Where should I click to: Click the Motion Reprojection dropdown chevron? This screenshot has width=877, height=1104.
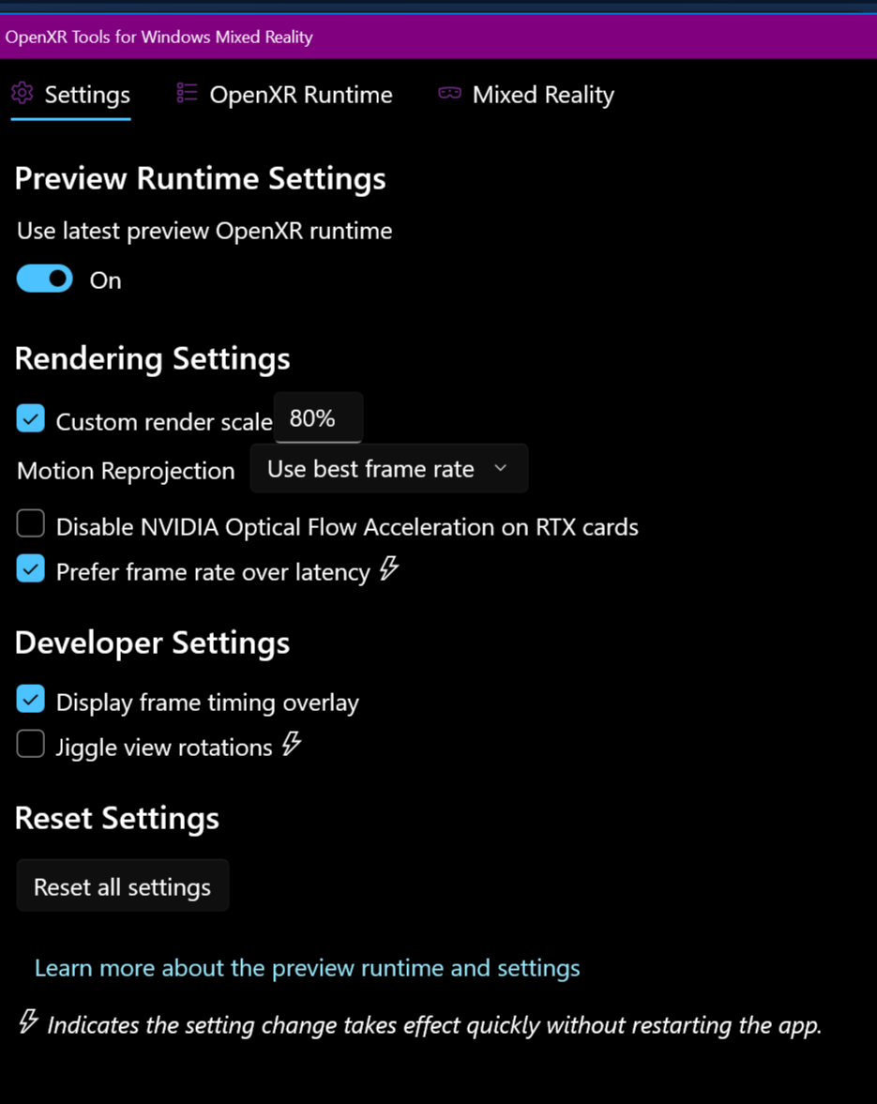[x=501, y=468]
